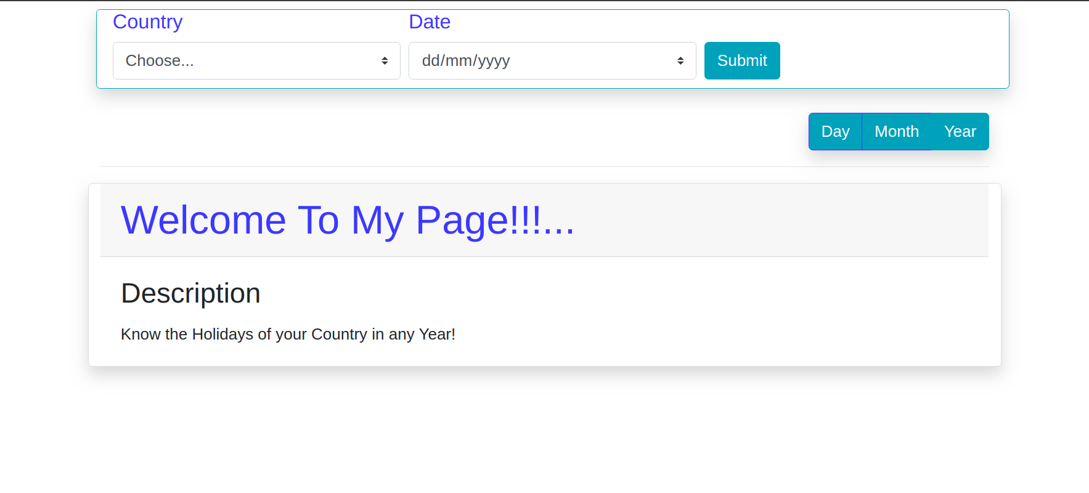Click the Submit button
Image resolution: width=1089 pixels, height=493 pixels.
[742, 60]
